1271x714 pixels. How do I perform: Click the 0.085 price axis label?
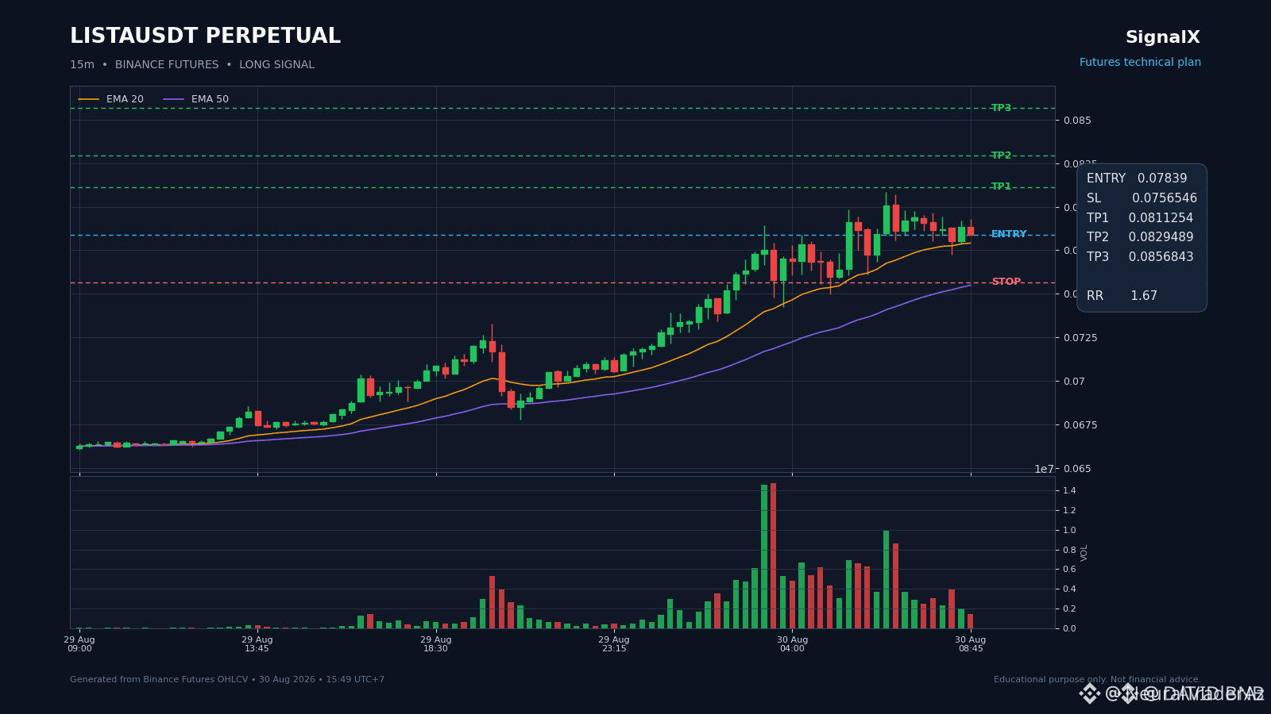point(1078,121)
